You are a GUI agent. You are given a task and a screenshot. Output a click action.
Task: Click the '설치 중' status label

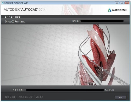click(76, 21)
